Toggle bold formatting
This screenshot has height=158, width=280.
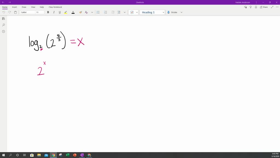[x=48, y=12]
